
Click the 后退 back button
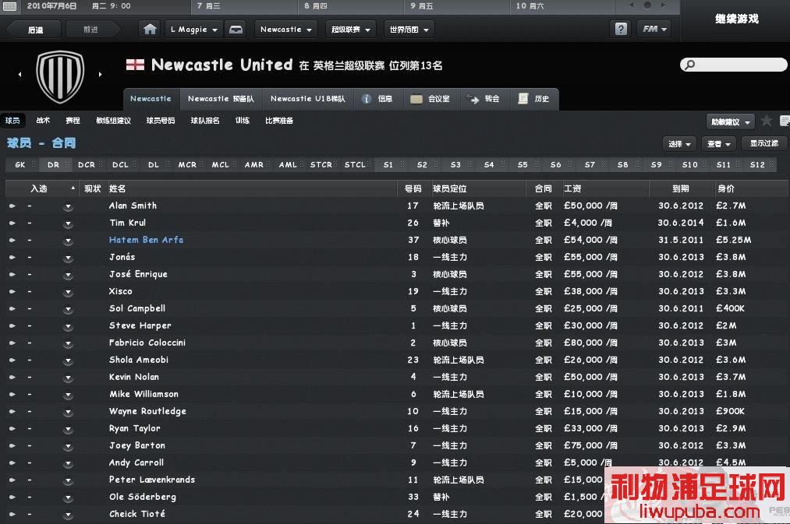35,30
